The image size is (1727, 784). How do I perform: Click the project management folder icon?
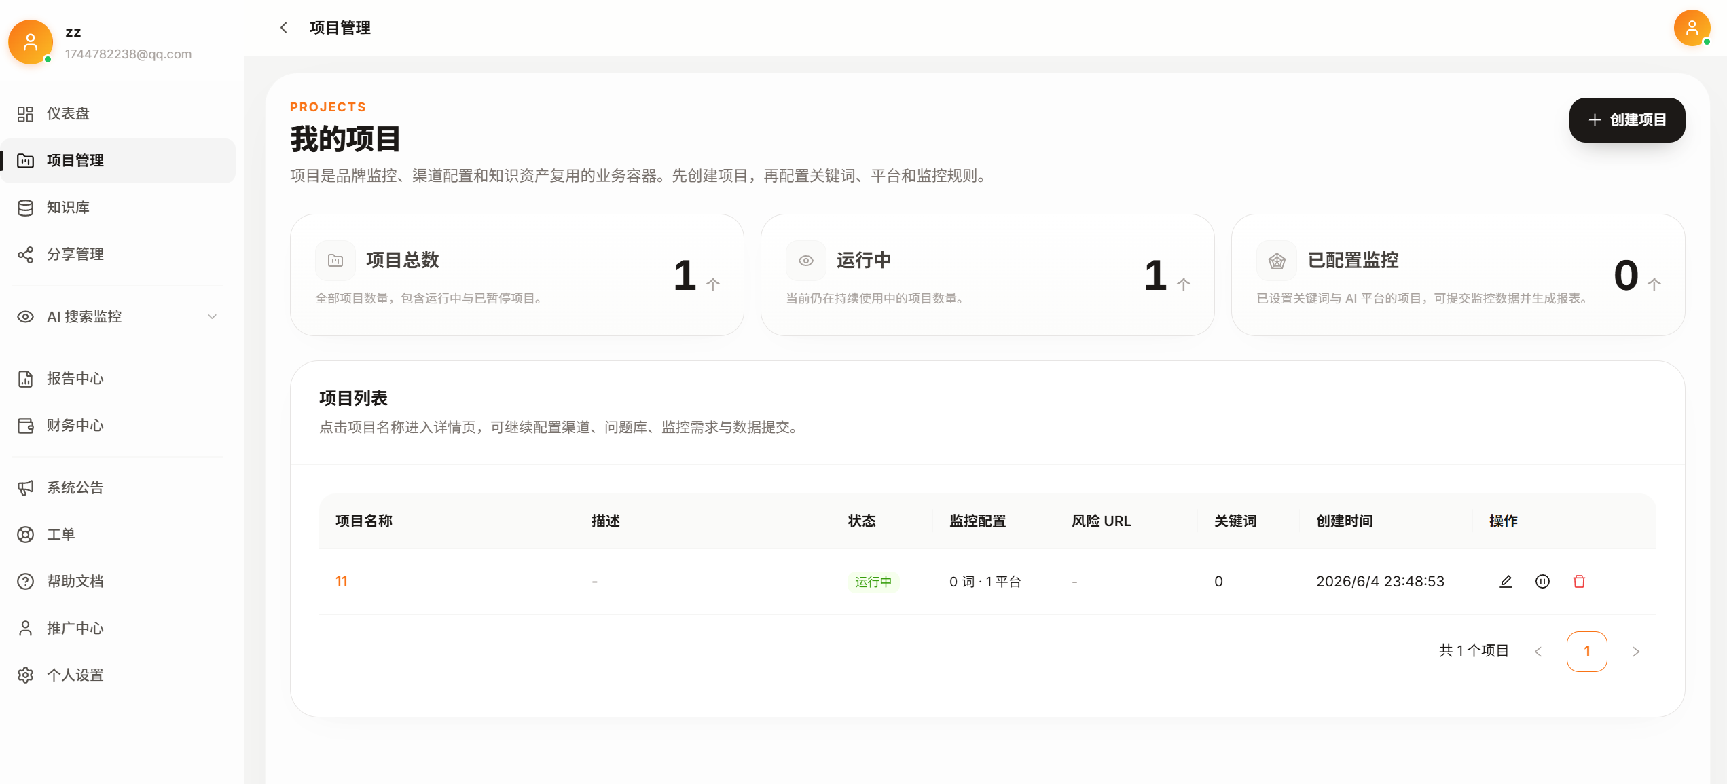(25, 161)
